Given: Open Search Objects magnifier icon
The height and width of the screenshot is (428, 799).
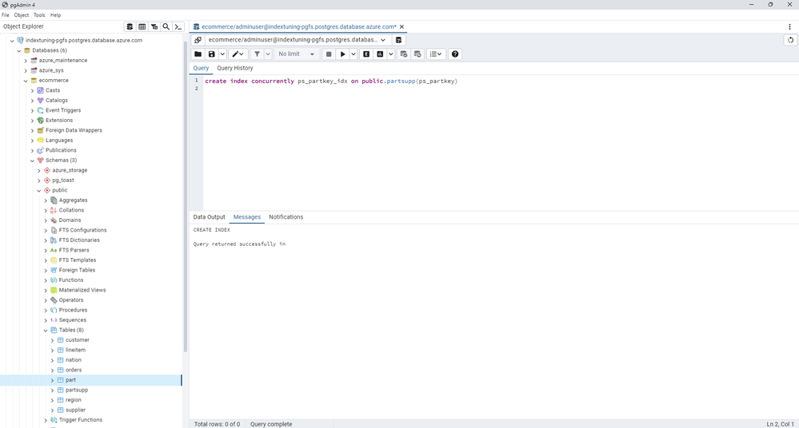Looking at the screenshot, I should pyautogui.click(x=166, y=26).
